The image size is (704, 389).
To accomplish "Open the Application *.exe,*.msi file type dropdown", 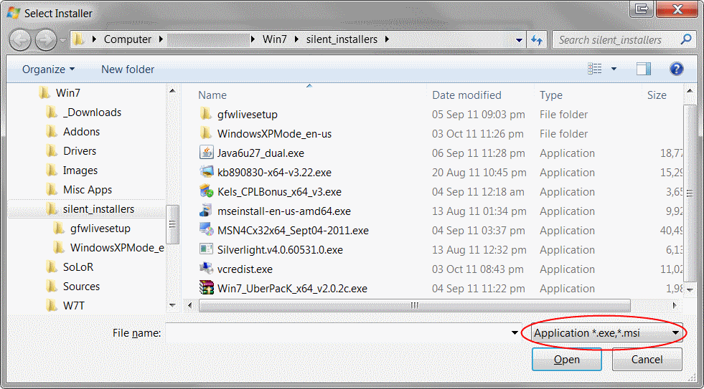I will [x=606, y=333].
